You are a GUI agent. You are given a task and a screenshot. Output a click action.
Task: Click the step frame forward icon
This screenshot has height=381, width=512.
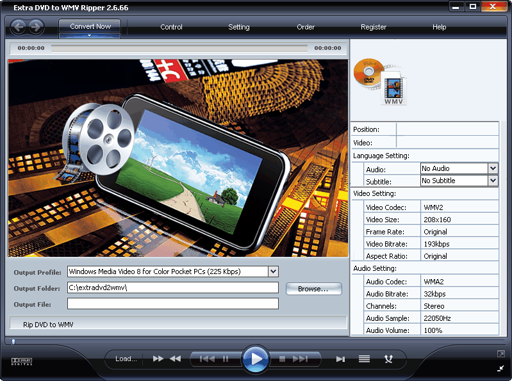341,359
